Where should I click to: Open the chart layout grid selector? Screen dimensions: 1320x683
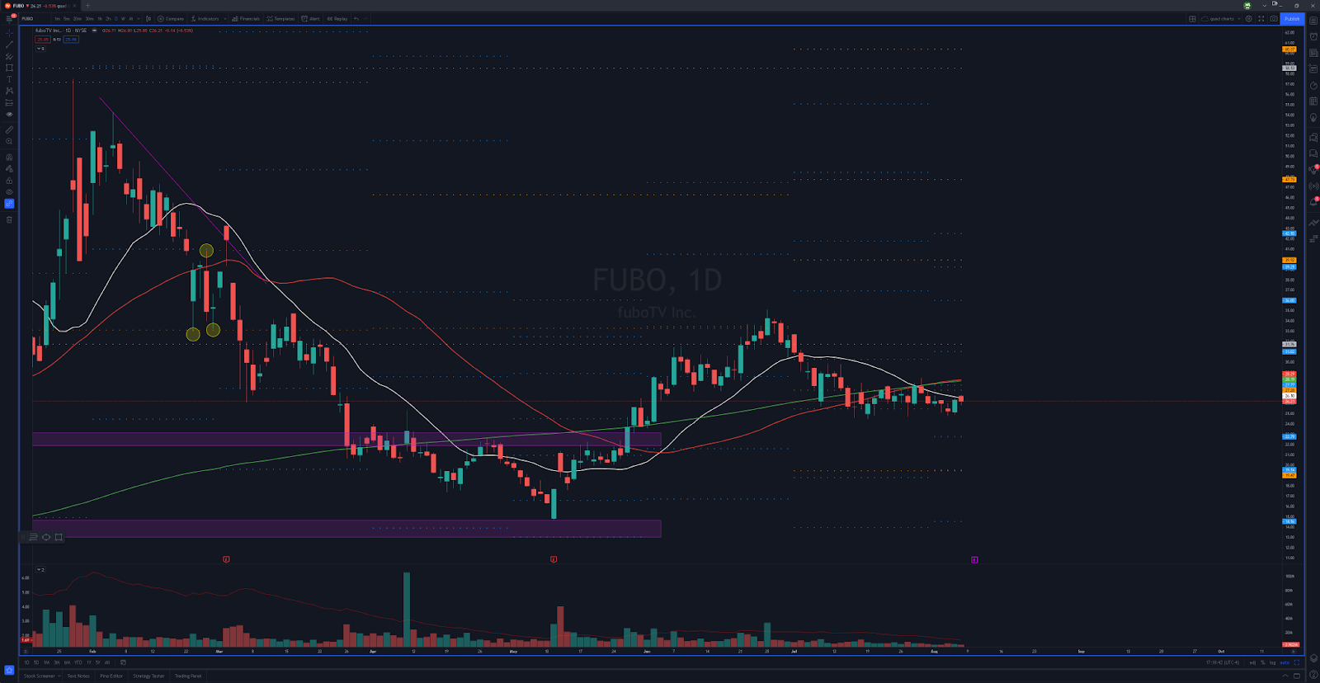click(1192, 18)
